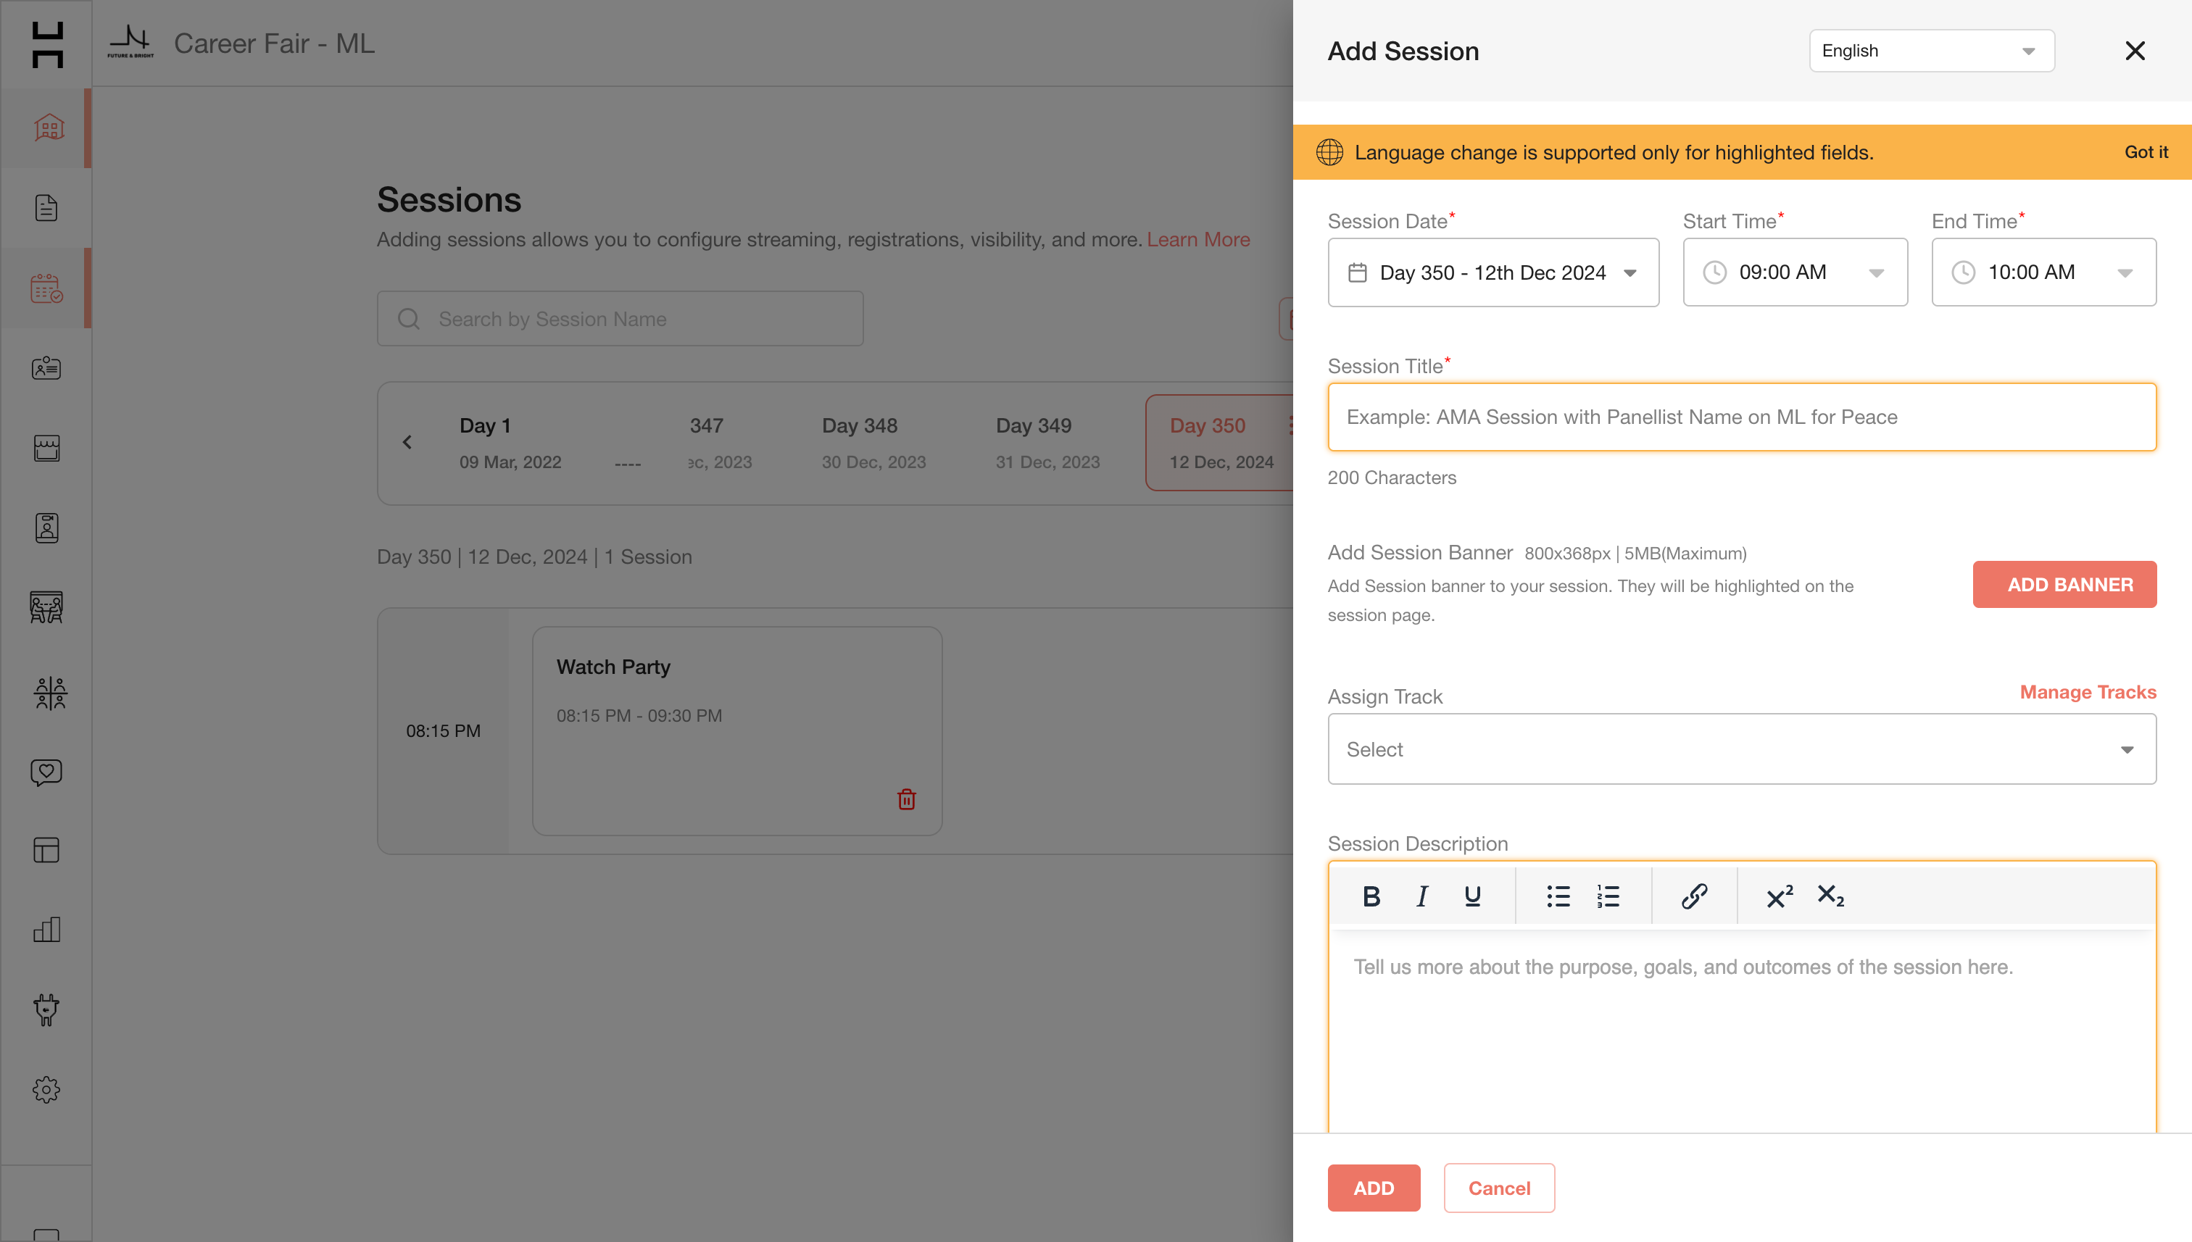Open the settings gear icon in sidebar
This screenshot has width=2192, height=1242.
coord(46,1089)
